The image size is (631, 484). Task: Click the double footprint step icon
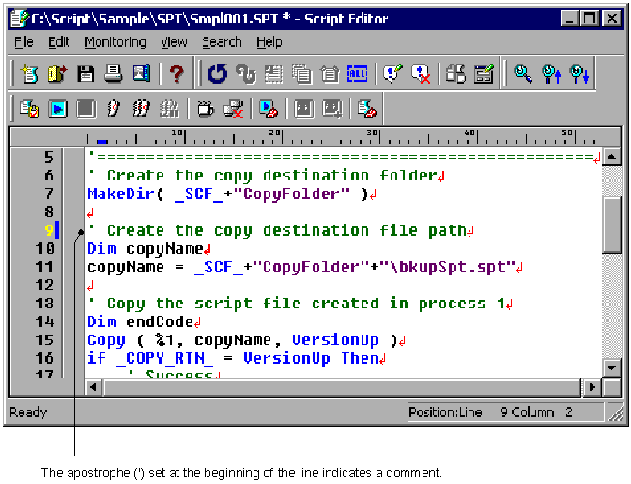point(141,109)
